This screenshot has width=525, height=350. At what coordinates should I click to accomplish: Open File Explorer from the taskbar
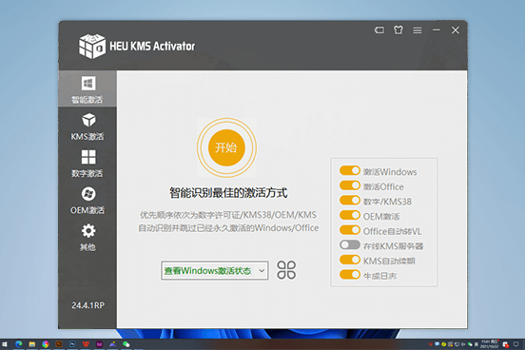point(31,344)
